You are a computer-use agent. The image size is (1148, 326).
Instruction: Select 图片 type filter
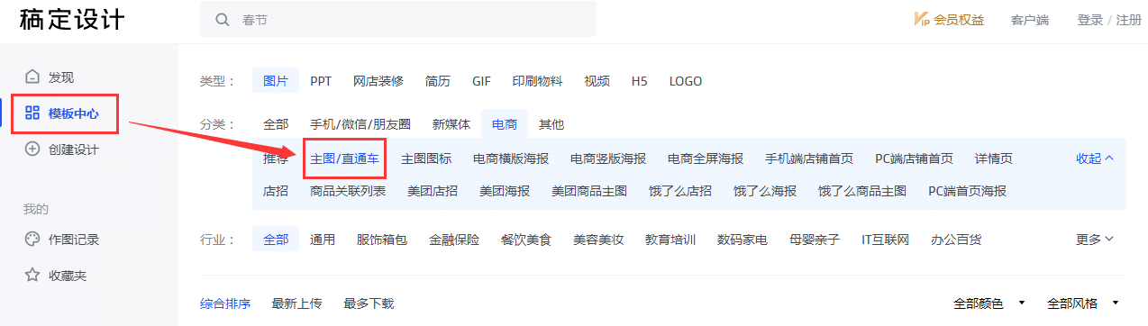[x=276, y=81]
